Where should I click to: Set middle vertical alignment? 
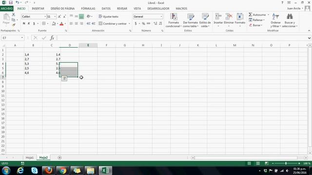pyautogui.click(x=76, y=17)
